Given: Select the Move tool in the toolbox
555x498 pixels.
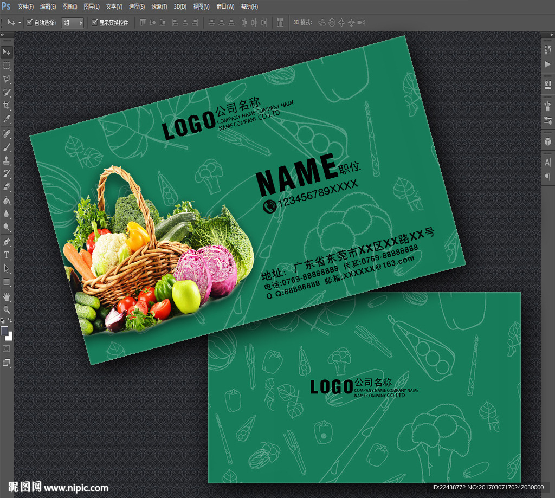Looking at the screenshot, I should (7, 52).
